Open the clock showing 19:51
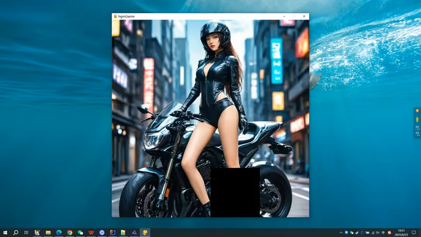 click(401, 232)
